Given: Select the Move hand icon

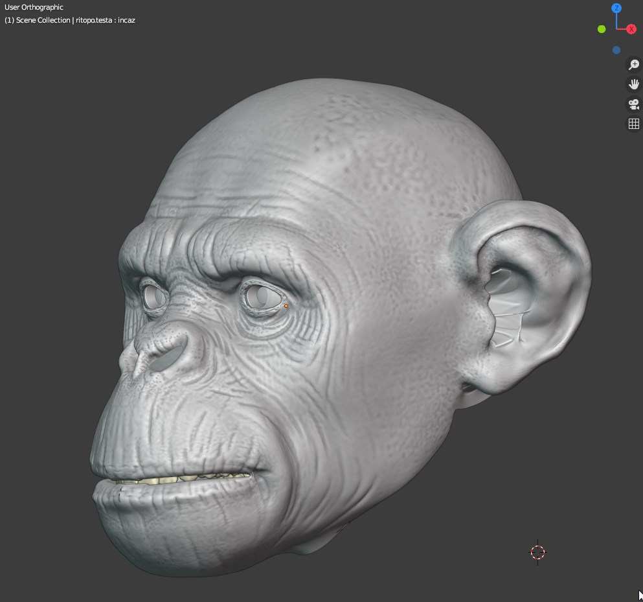Looking at the screenshot, I should point(634,84).
